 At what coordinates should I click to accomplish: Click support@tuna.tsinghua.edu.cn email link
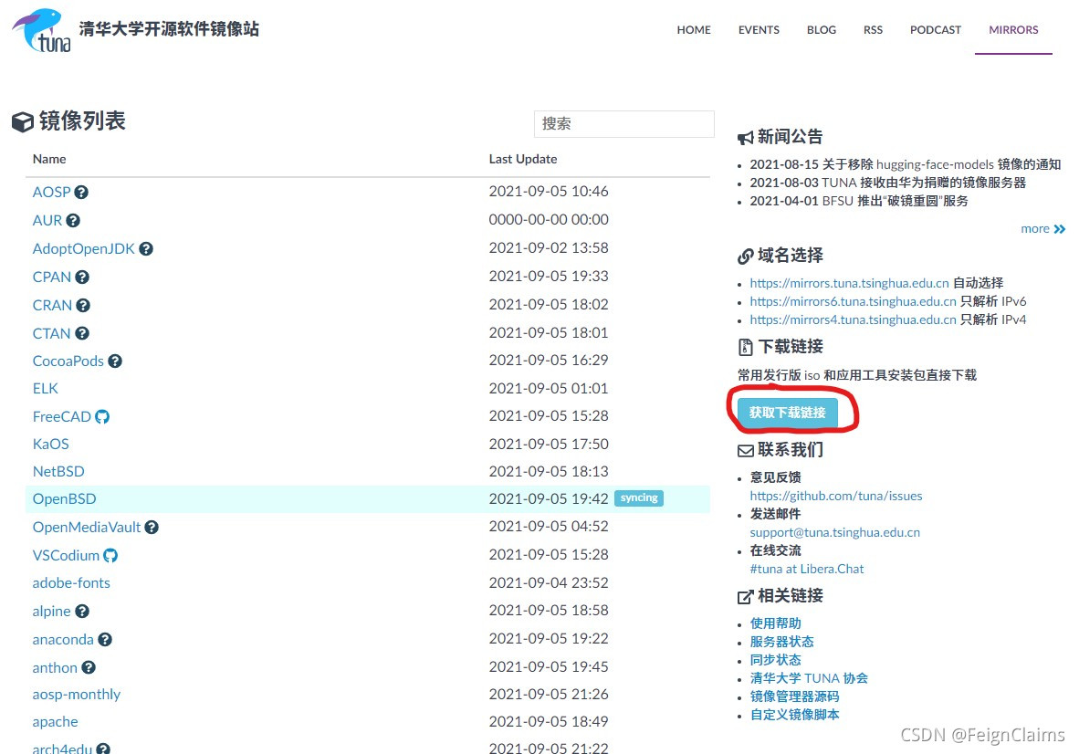(834, 532)
